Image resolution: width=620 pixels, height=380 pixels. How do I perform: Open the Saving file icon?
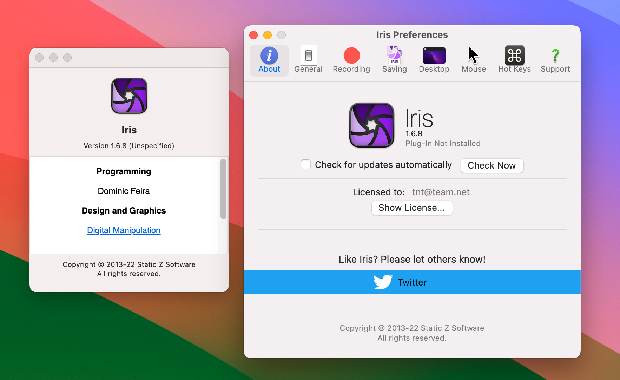(x=395, y=55)
